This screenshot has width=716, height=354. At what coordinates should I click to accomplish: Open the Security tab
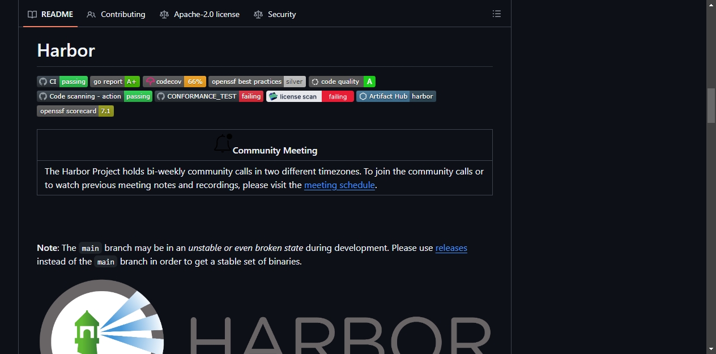275,14
